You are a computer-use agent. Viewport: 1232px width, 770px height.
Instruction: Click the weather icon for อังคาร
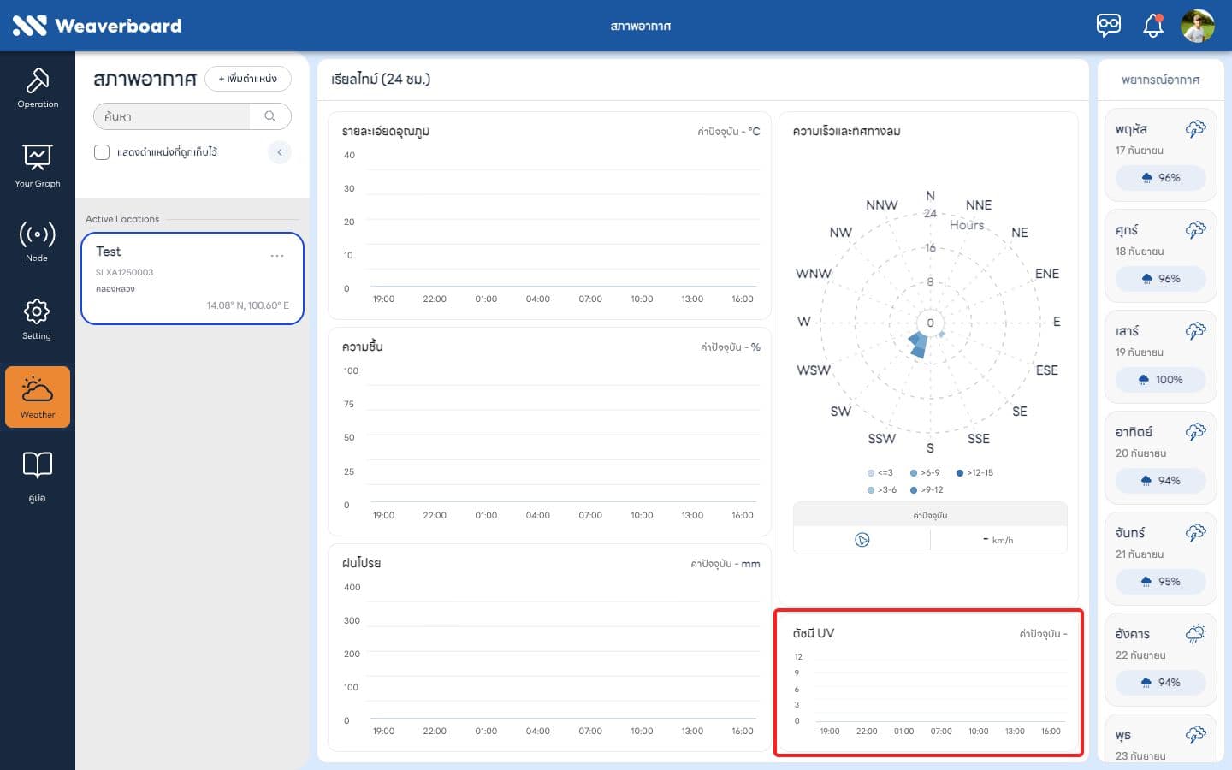1195,634
